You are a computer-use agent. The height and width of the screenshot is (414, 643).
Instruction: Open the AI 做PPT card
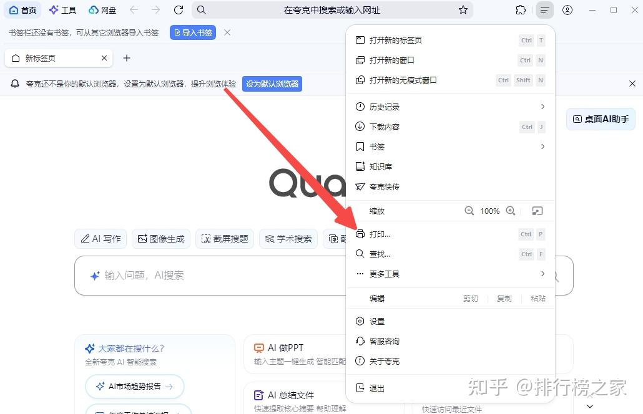click(x=295, y=354)
